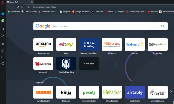
Task: Open lifehacker suggestion tile
Action: coord(112,92)
